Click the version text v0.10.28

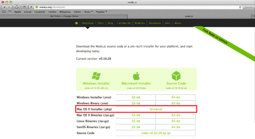105,59
